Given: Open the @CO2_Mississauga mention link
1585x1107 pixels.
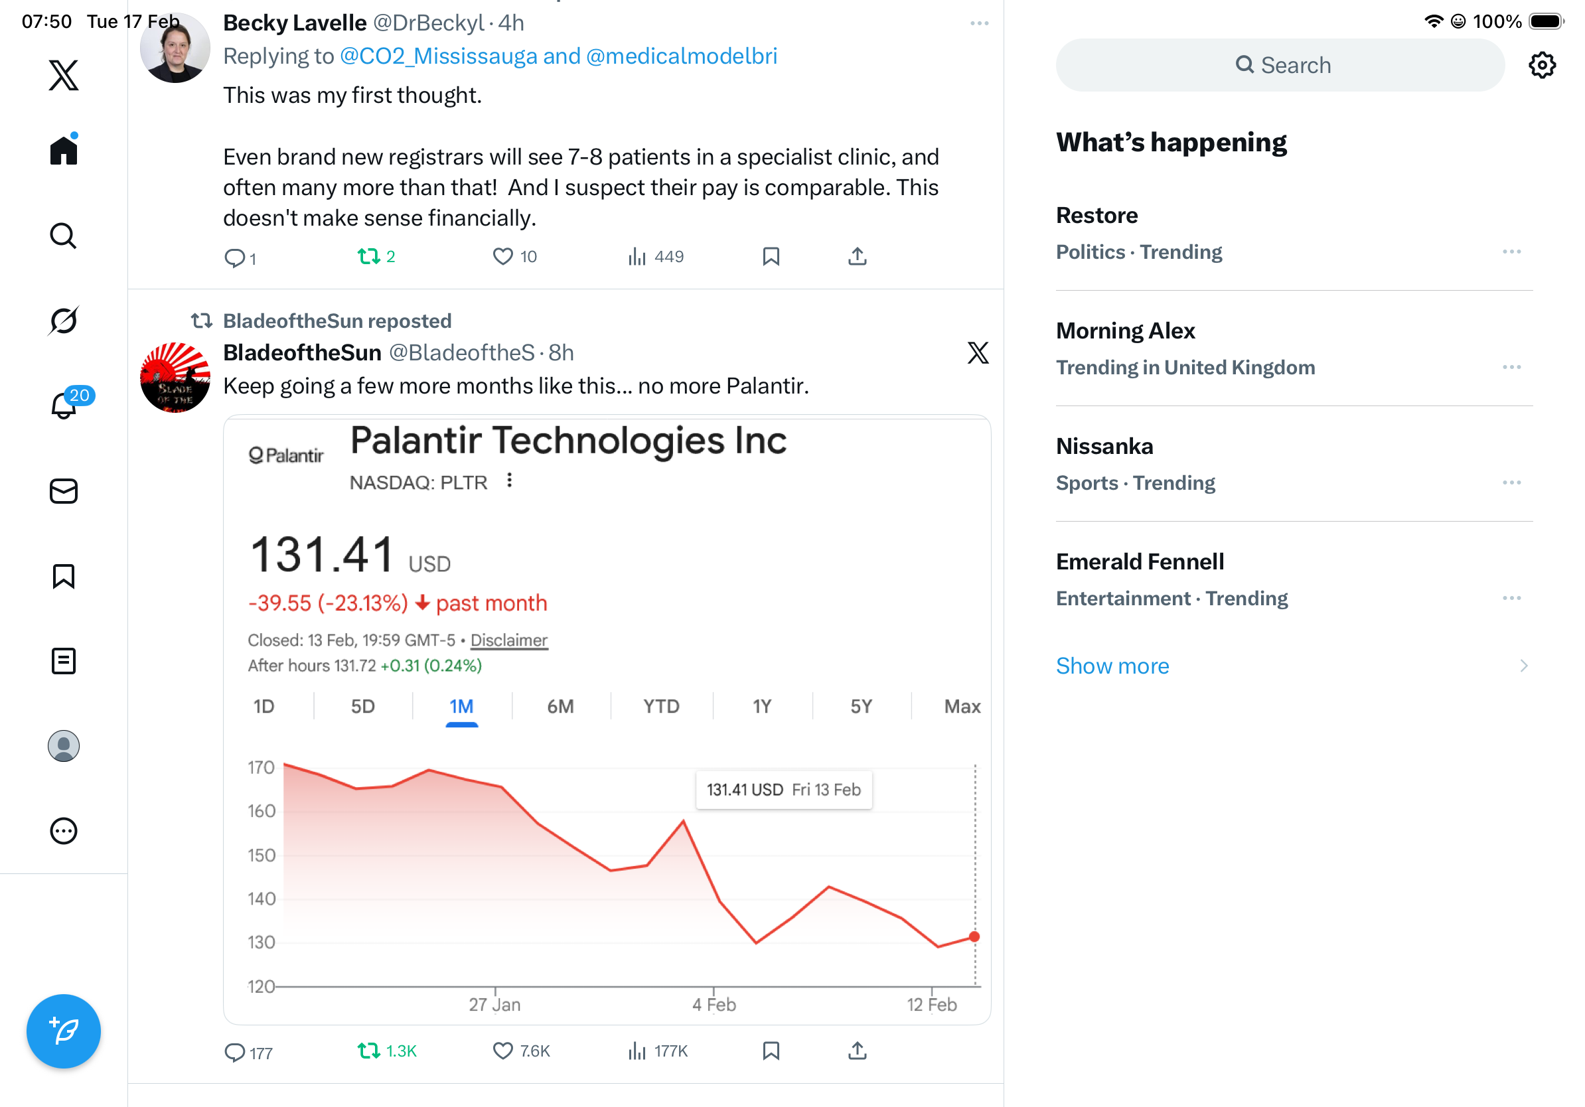Looking at the screenshot, I should click(438, 56).
